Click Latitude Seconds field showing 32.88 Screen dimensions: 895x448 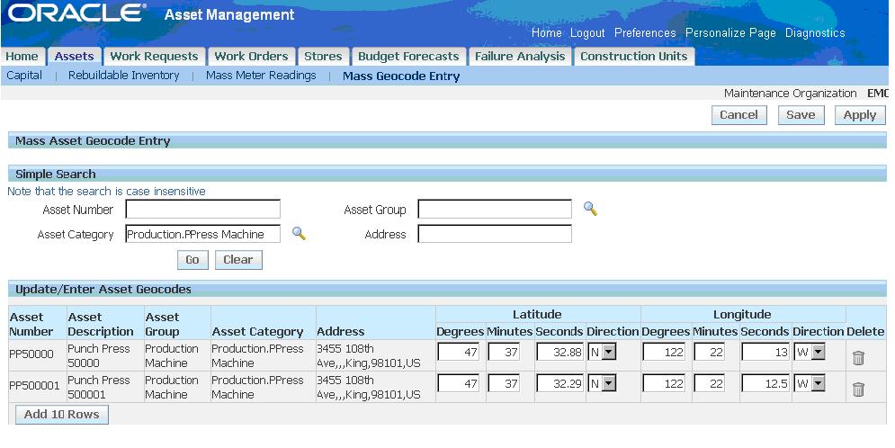(560, 352)
